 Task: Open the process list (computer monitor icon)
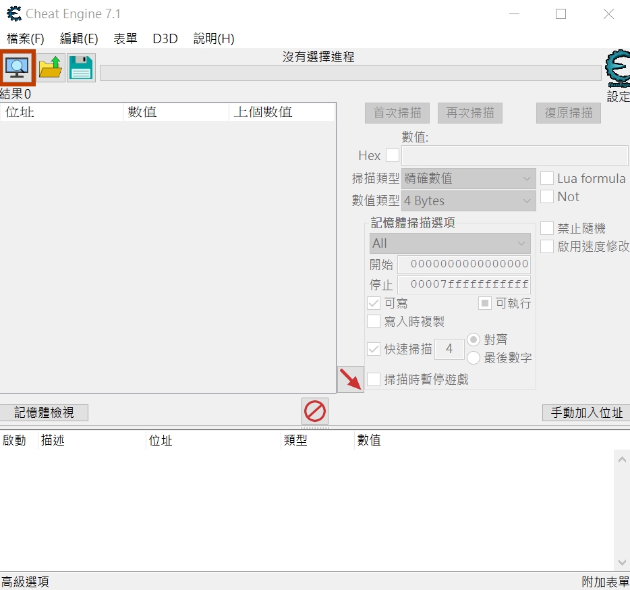(18, 68)
